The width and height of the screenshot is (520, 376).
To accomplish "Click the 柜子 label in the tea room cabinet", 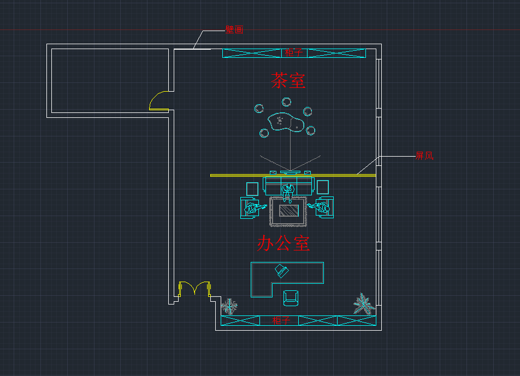I will click(x=294, y=52).
